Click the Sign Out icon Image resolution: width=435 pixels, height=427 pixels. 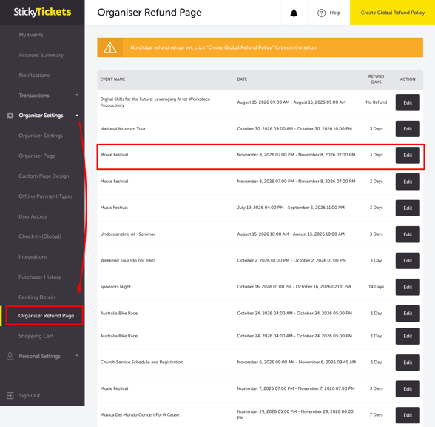click(10, 395)
